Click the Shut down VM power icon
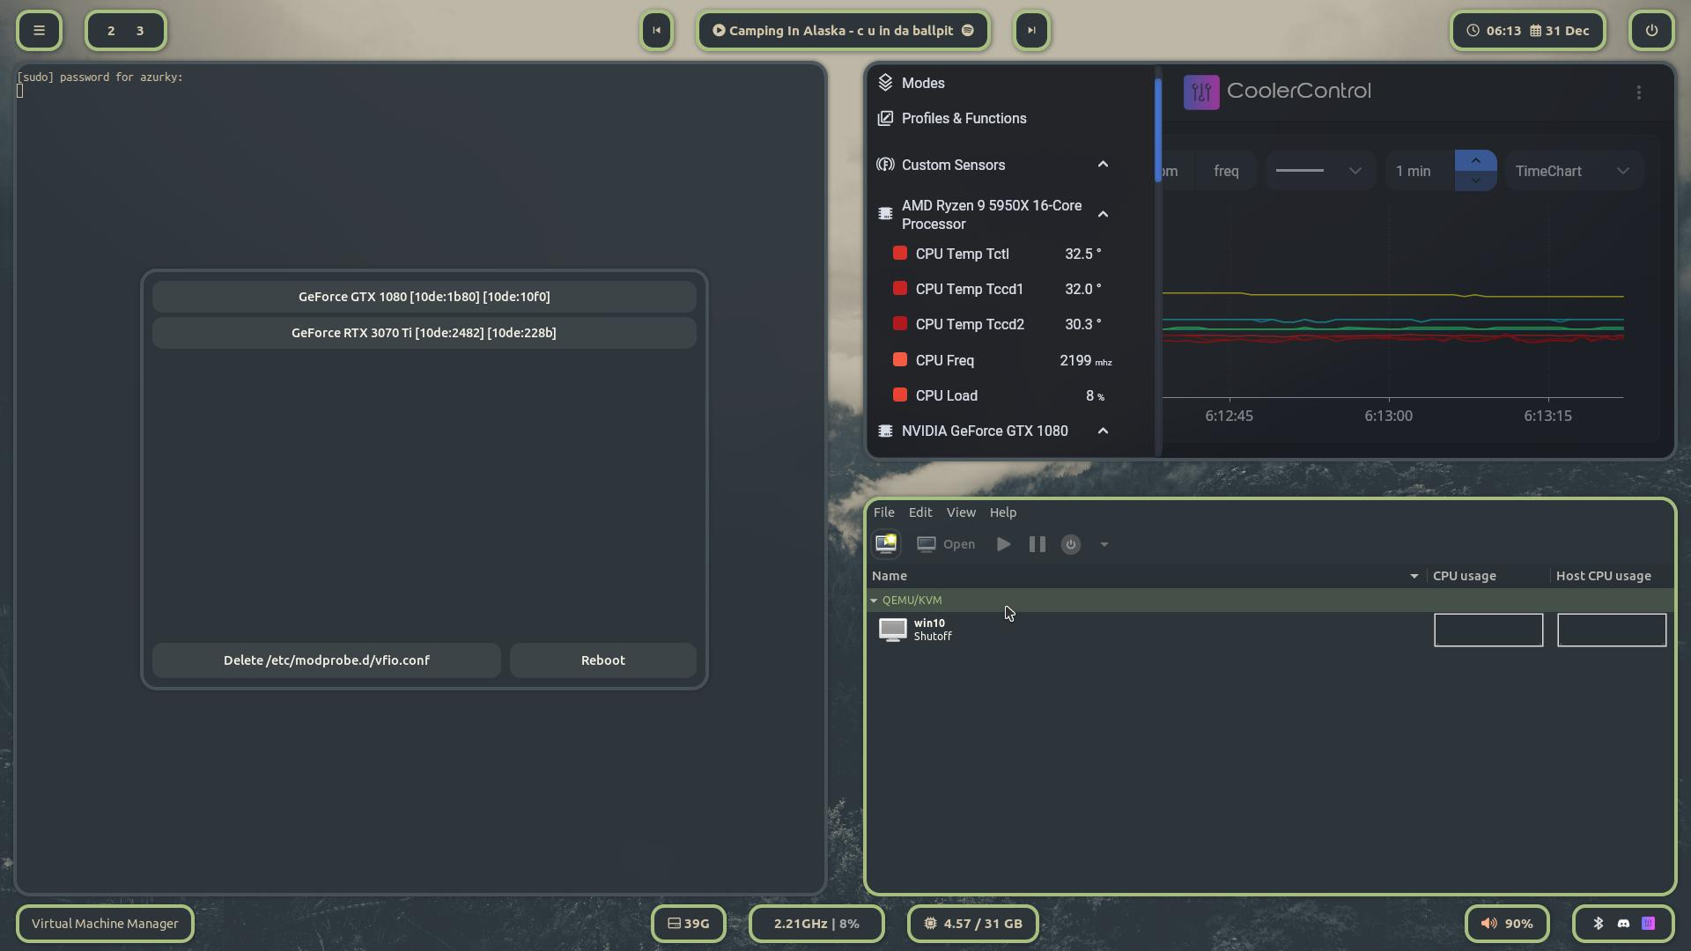Image resolution: width=1691 pixels, height=951 pixels. point(1070,544)
